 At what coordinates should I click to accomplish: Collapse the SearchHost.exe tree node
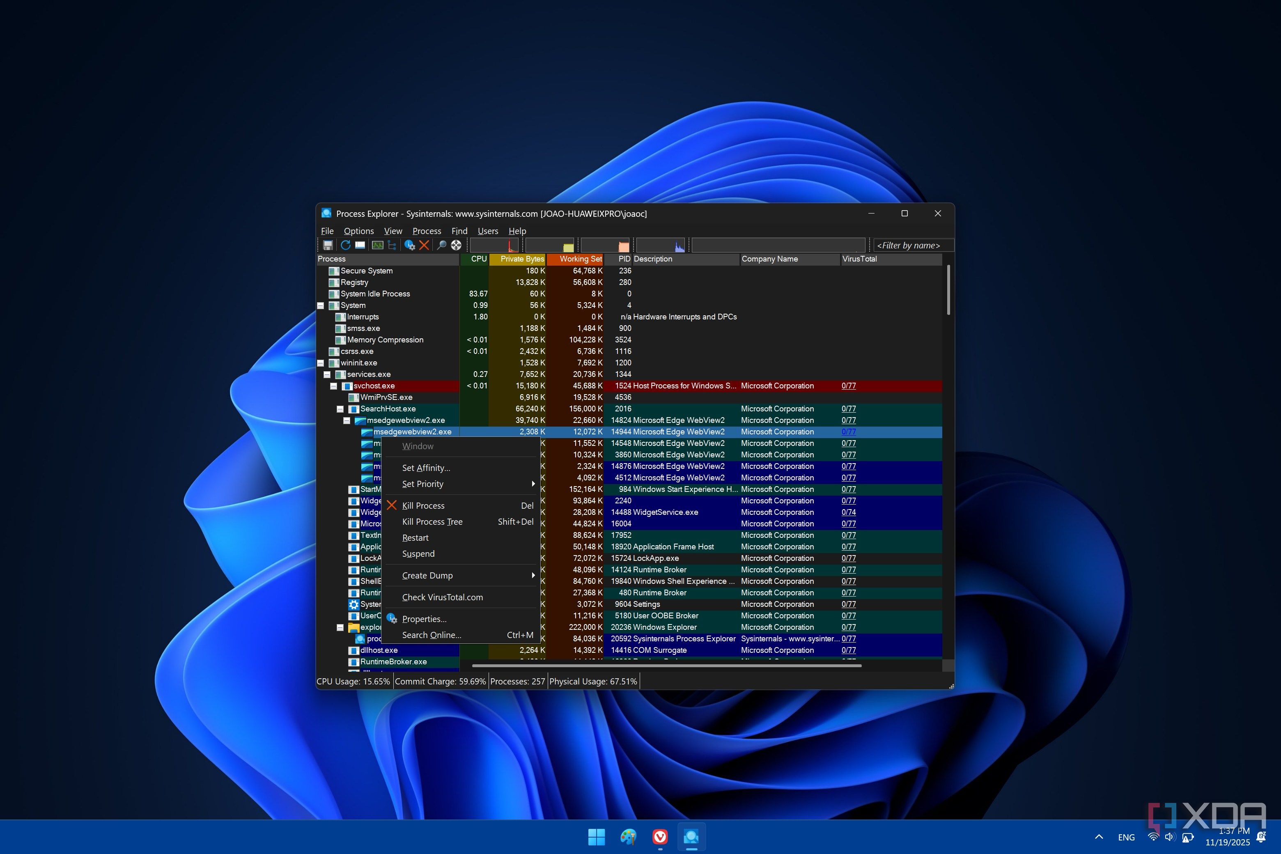340,409
